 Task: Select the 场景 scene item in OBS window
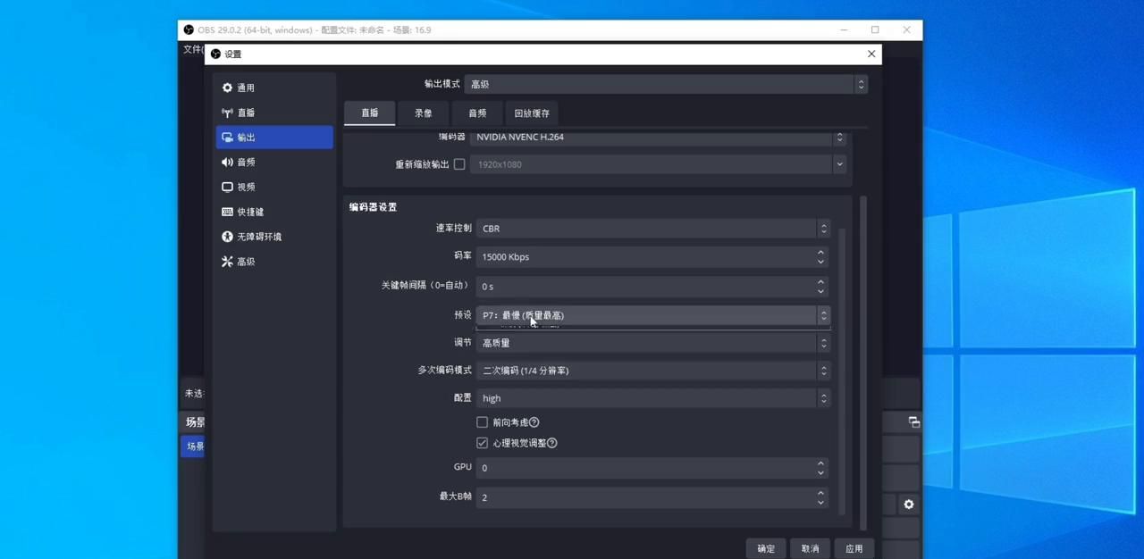pos(194,446)
